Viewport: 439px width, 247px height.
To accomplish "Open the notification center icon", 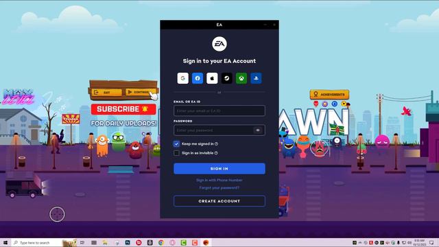I will click(431, 242).
